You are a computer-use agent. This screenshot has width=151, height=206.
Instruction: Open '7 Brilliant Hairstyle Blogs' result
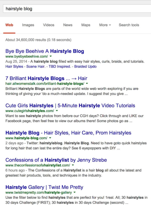point(46,78)
